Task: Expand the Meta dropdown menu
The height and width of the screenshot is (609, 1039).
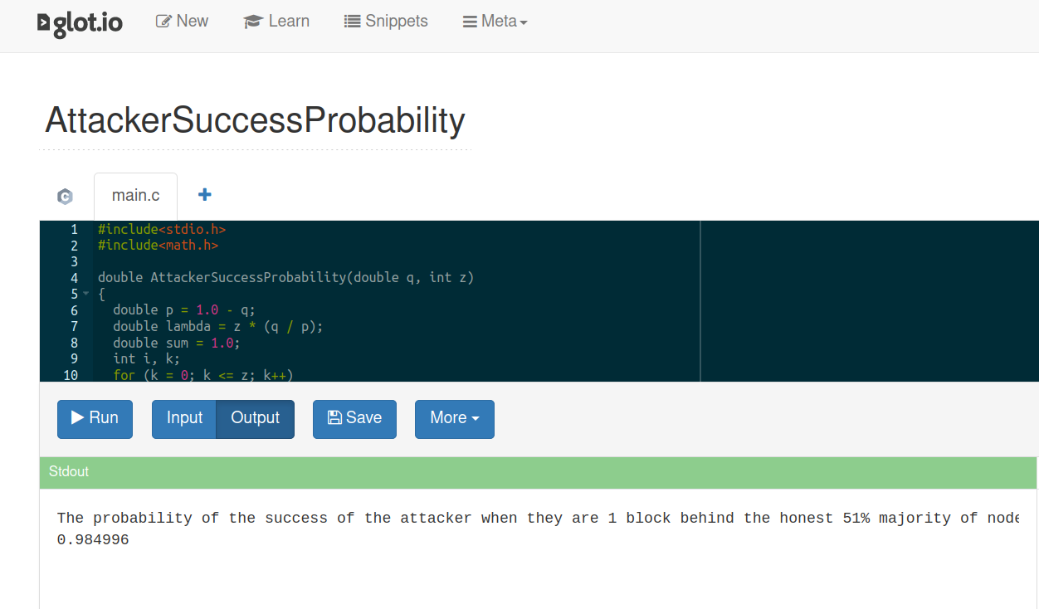Action: 495,22
